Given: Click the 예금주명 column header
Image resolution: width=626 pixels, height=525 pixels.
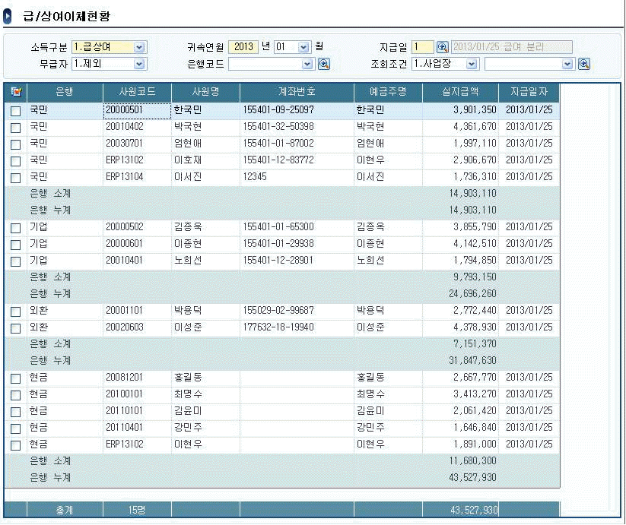Looking at the screenshot, I should (x=388, y=92).
